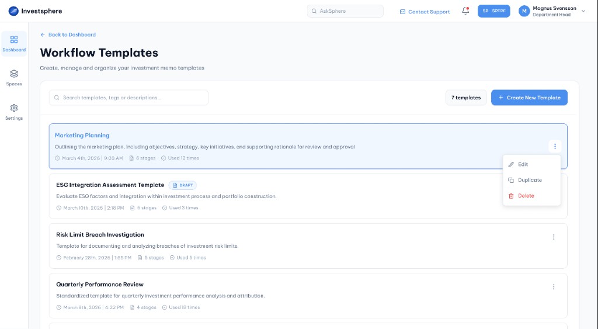Select Duplicate from the context menu

(531, 180)
